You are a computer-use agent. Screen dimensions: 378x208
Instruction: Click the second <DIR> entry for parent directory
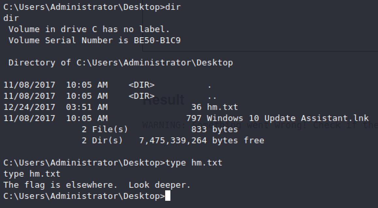tap(141, 96)
